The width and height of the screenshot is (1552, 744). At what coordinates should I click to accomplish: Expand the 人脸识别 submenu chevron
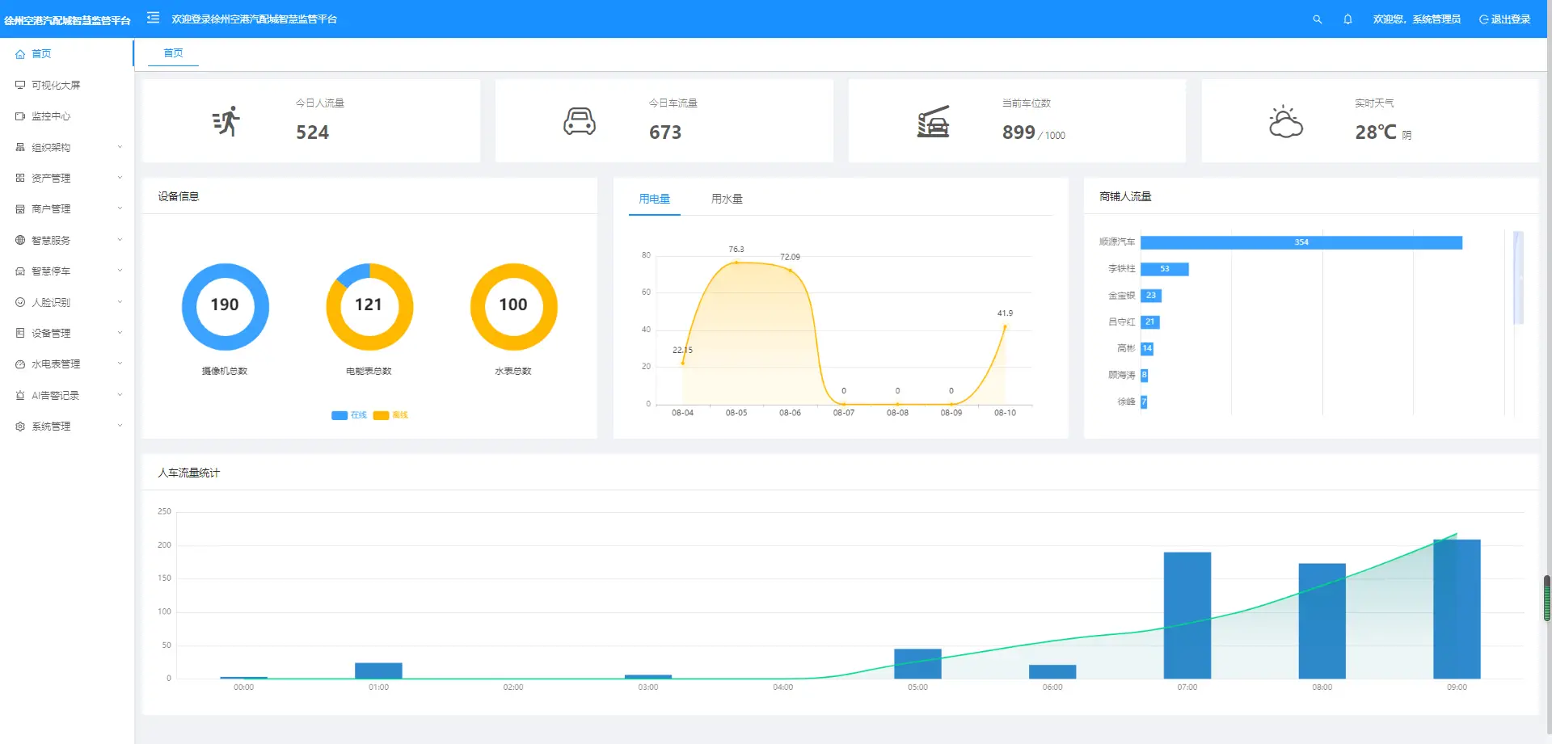tap(120, 302)
